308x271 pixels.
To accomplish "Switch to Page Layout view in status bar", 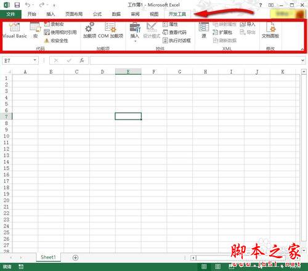I will click(x=217, y=267).
